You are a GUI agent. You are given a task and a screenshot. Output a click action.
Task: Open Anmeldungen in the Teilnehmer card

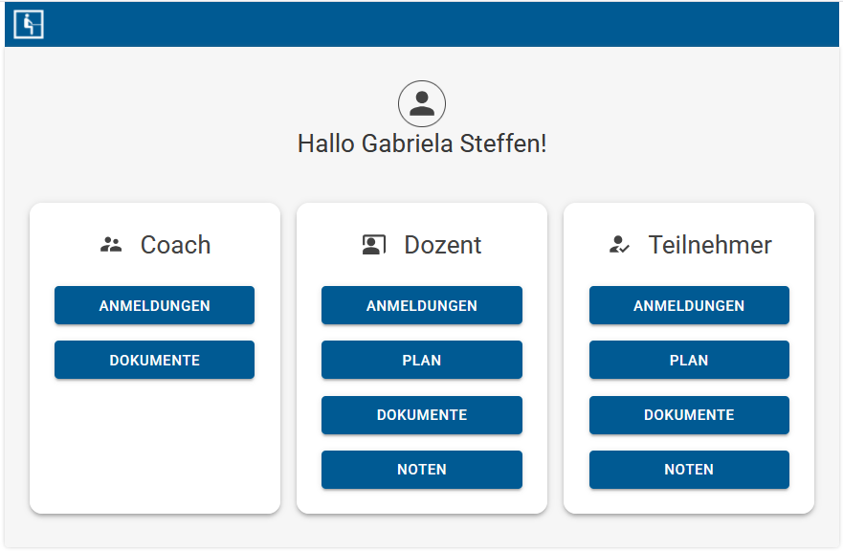tap(689, 305)
